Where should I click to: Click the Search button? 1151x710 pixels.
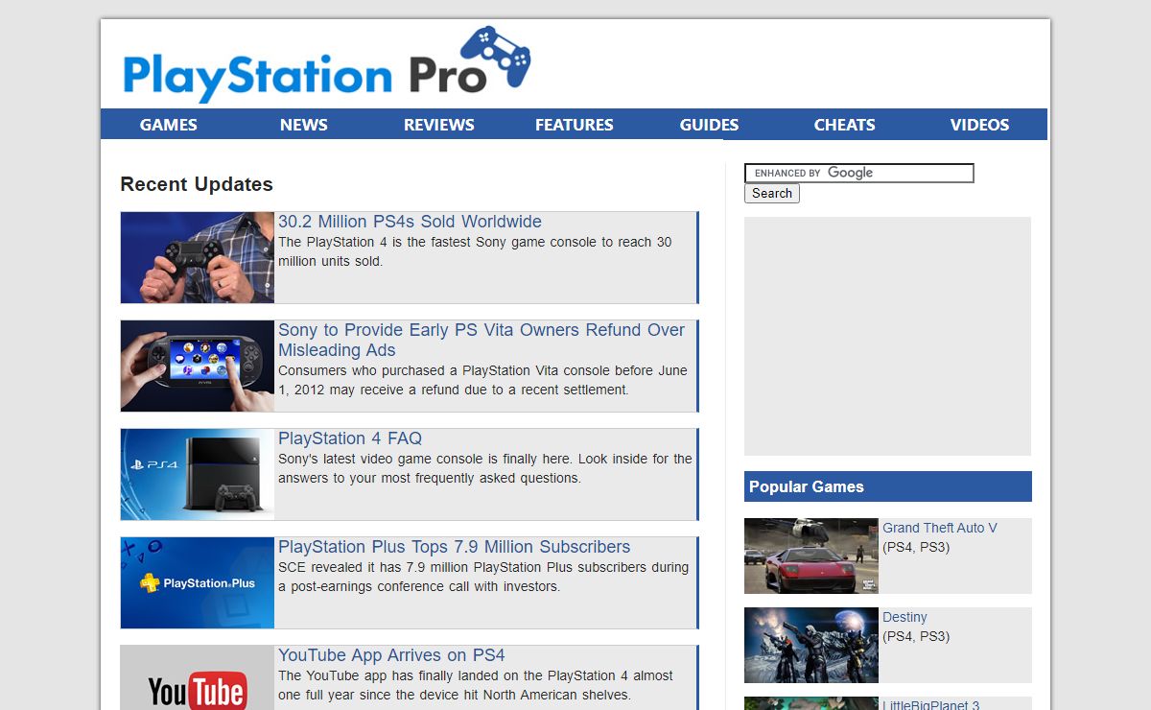[772, 193]
